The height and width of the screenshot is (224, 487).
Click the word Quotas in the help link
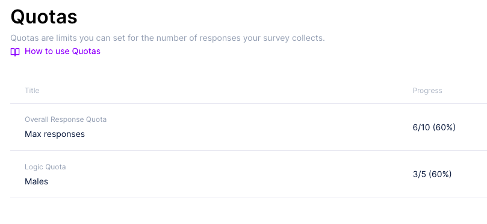86,51
